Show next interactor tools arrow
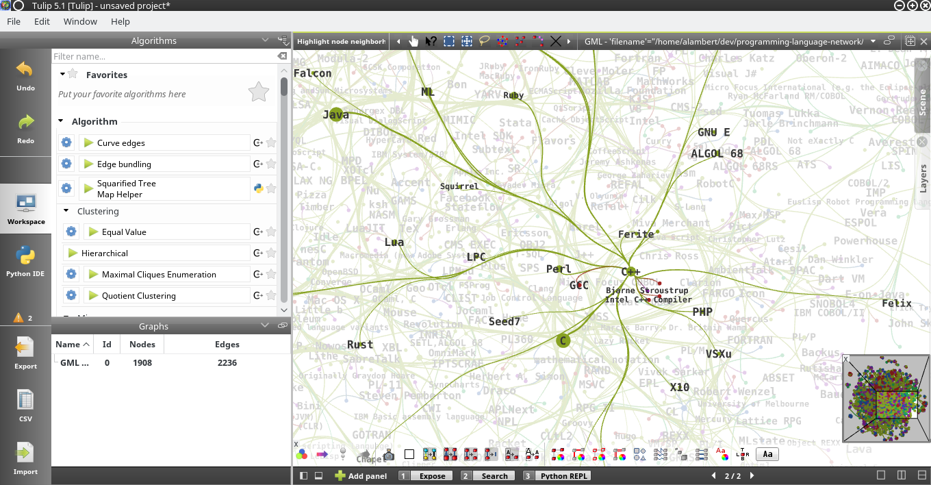 [x=569, y=41]
